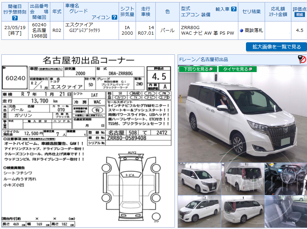The image size is (307, 229).
Task: Click the auction inspection sheet image
Action: 87,139
